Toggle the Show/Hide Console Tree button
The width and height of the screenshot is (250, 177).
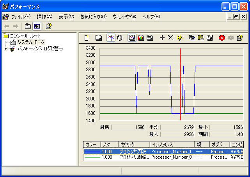click(37, 26)
